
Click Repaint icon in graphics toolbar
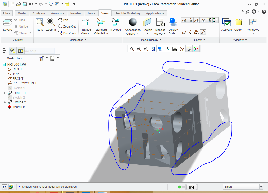point(153,49)
